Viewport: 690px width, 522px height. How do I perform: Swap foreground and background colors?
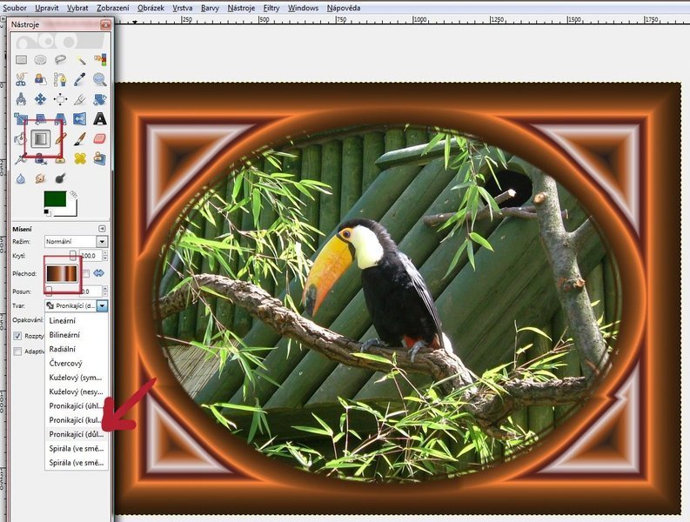coord(73,194)
